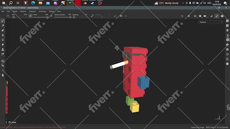Click the red texture thumbnail strip
Viewport: 230px width, 129px height.
coord(7,97)
